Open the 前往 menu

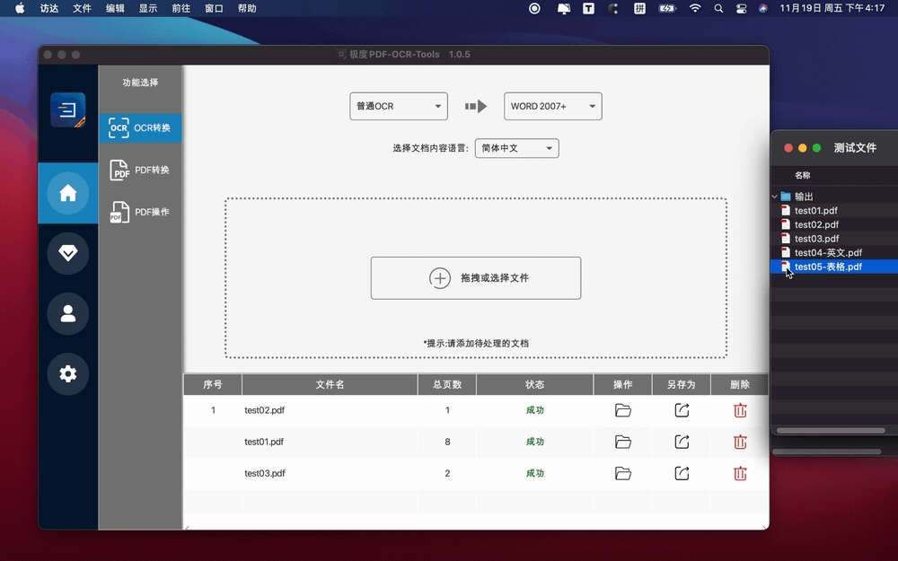pos(181,8)
